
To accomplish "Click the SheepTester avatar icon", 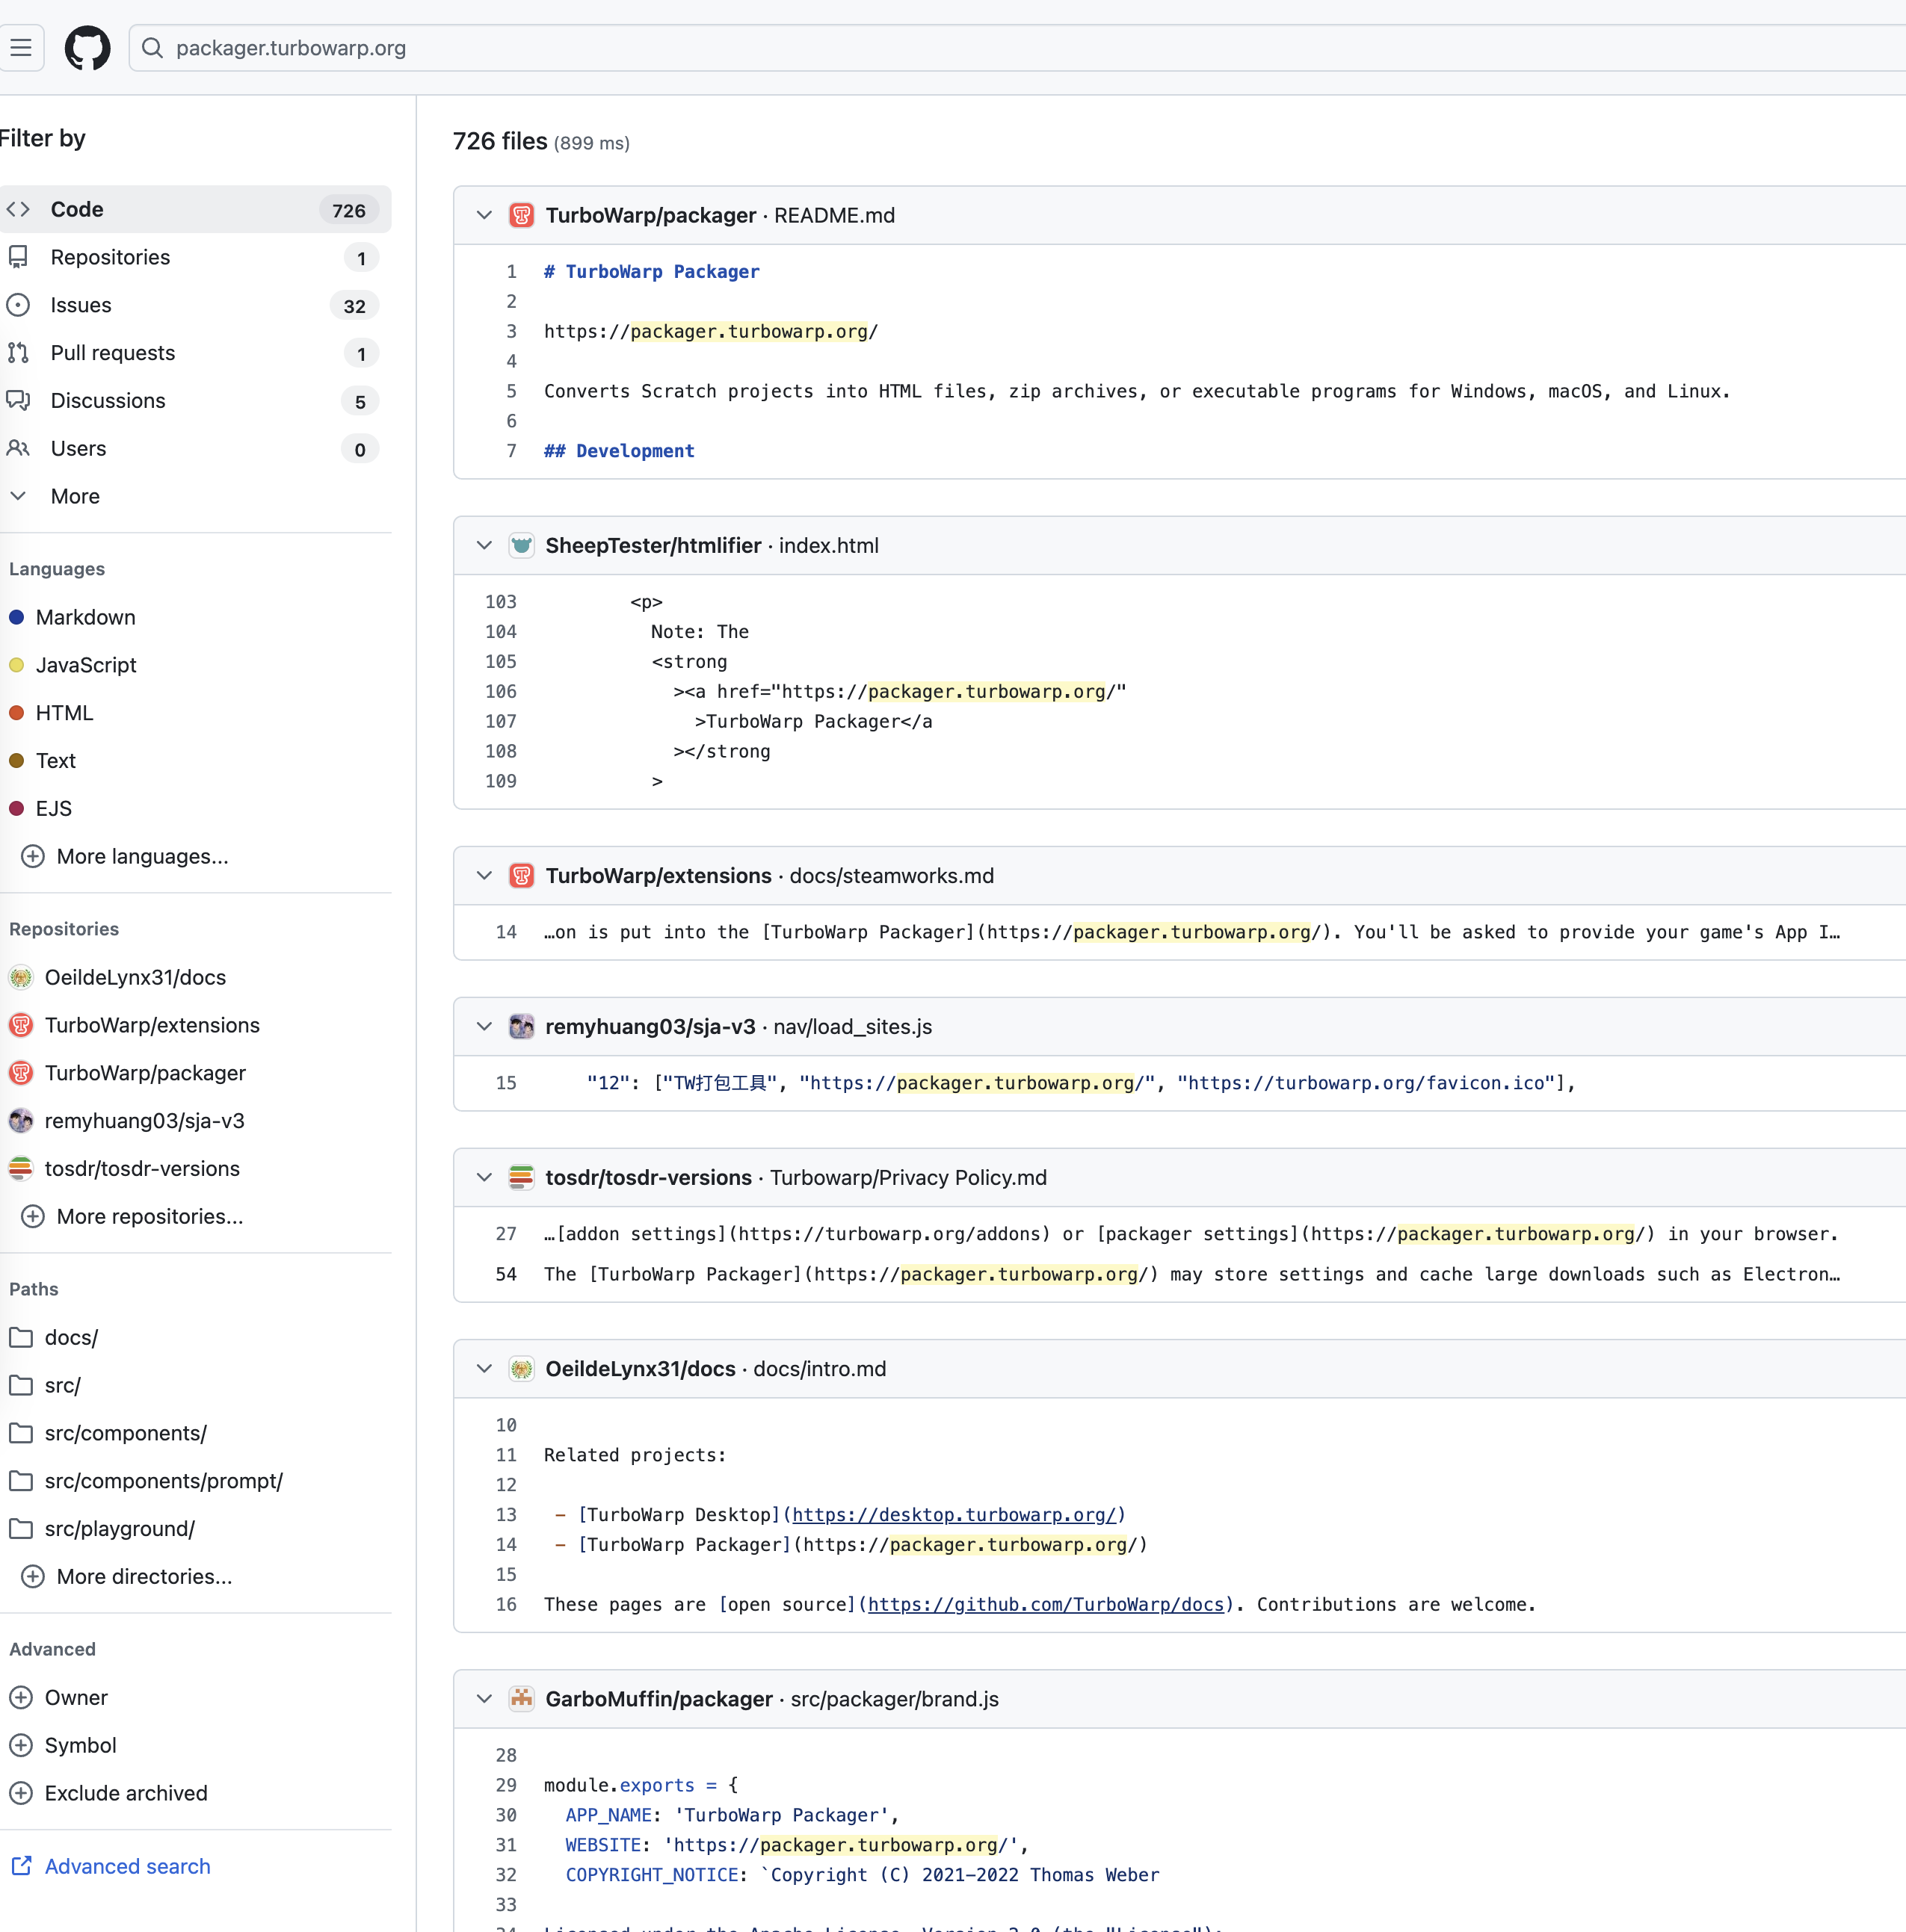I will 521,545.
